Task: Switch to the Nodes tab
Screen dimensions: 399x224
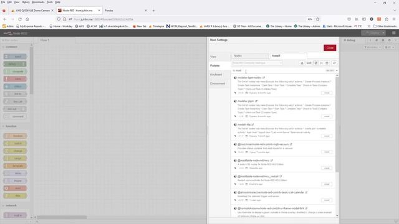Action: coord(249,55)
